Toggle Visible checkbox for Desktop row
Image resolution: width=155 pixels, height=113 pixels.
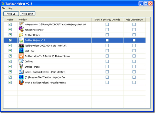click(x=10, y=61)
